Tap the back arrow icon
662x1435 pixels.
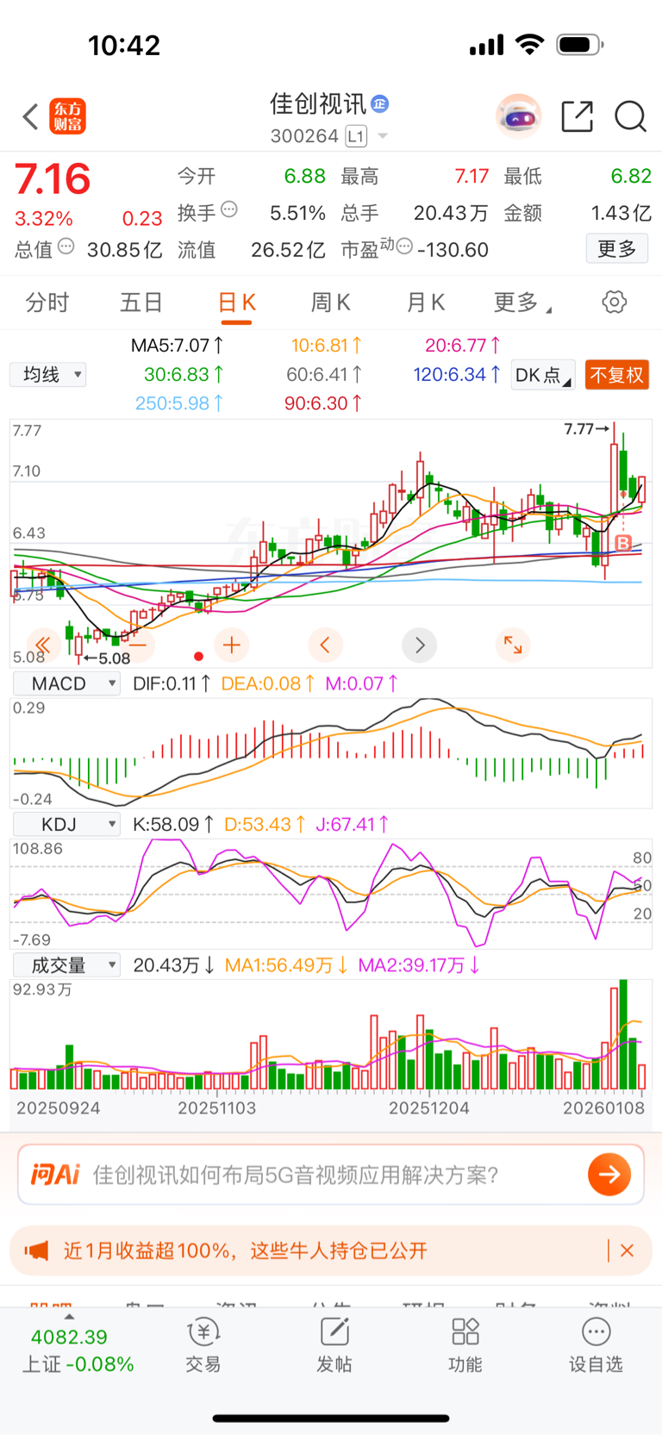pos(30,116)
